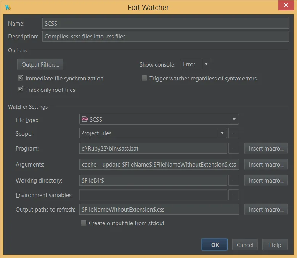
Task: Browse for the Working directory via ellipsis
Action: pos(234,180)
